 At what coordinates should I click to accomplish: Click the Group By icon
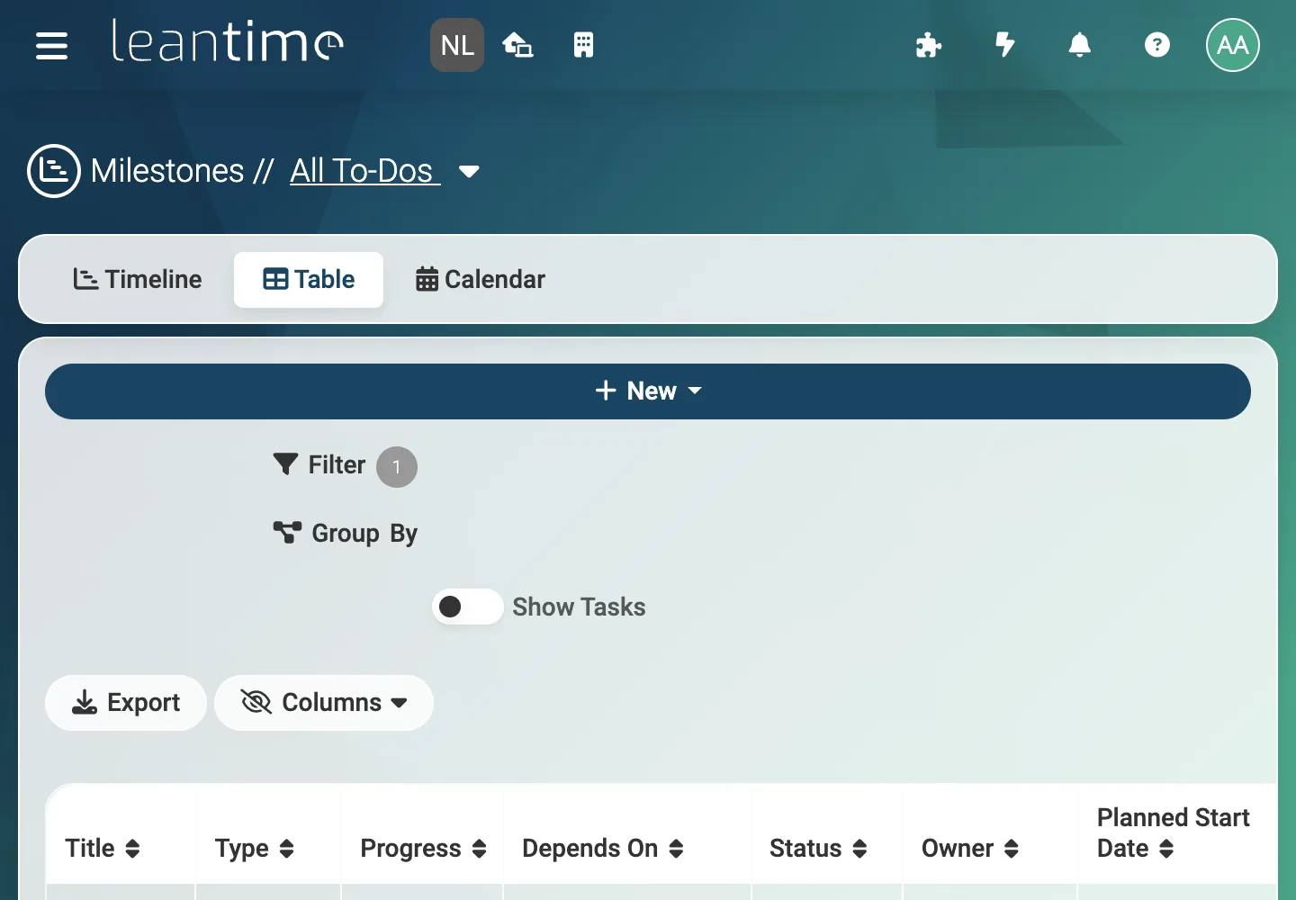(x=287, y=533)
